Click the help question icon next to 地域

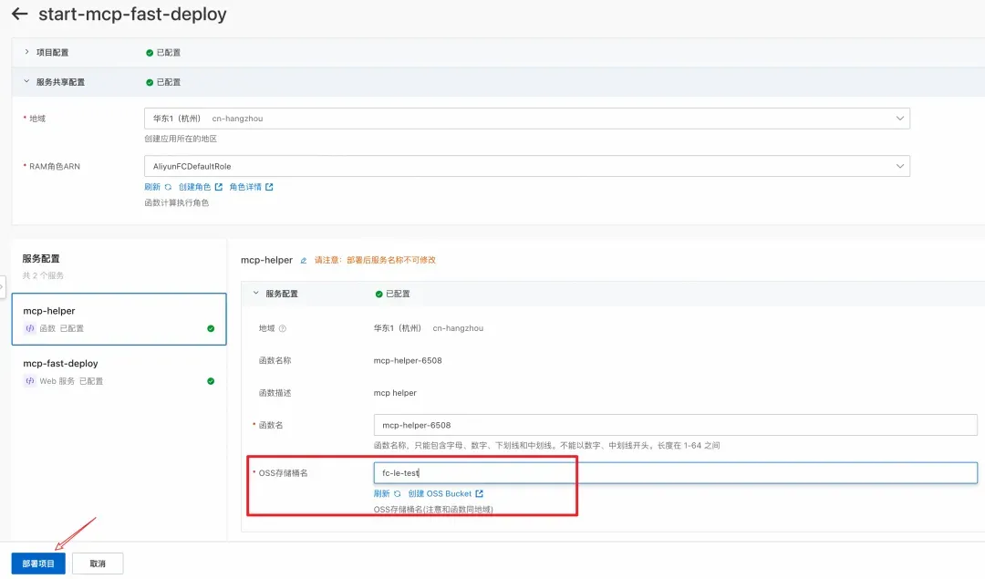coord(283,328)
